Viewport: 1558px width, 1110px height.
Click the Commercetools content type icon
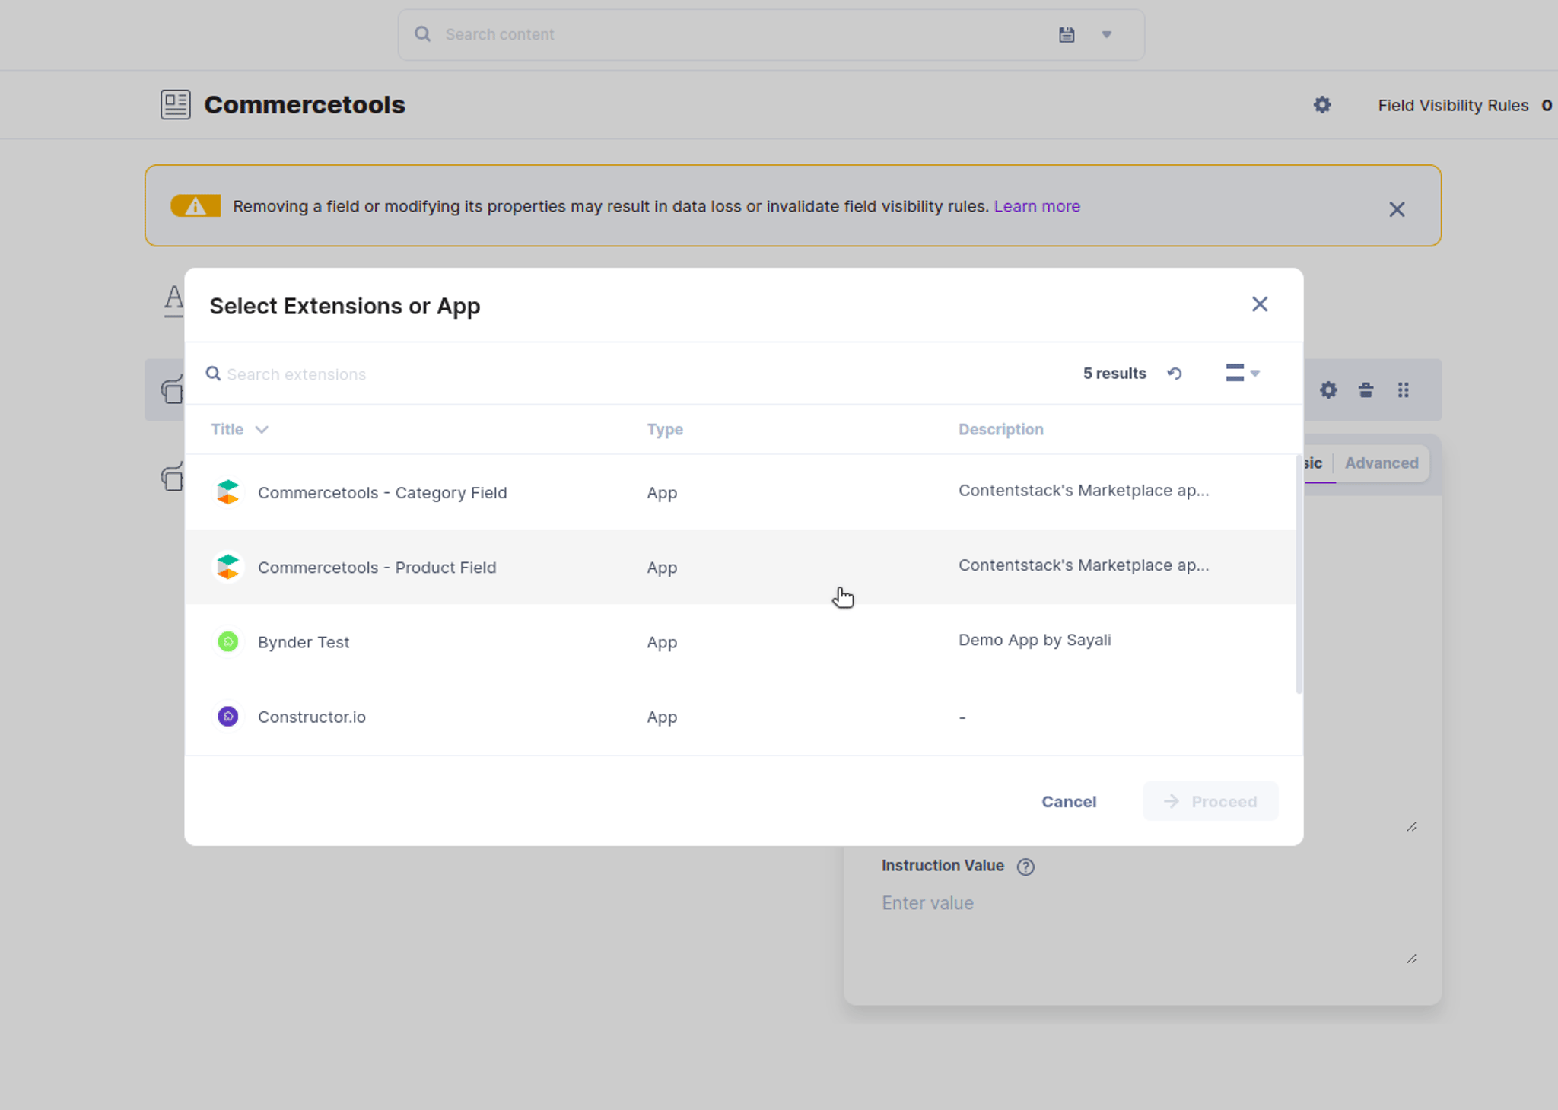click(x=175, y=105)
